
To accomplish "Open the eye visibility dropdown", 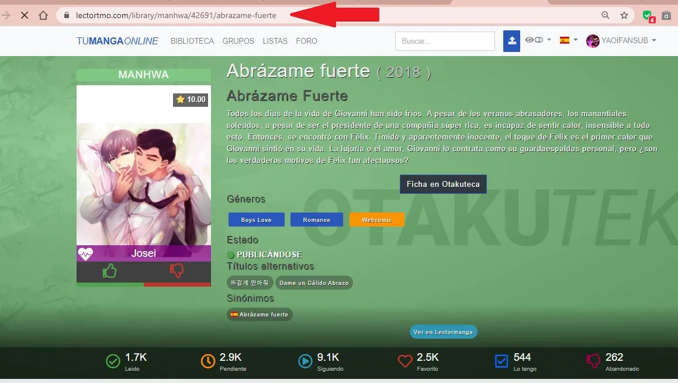I will click(x=538, y=40).
